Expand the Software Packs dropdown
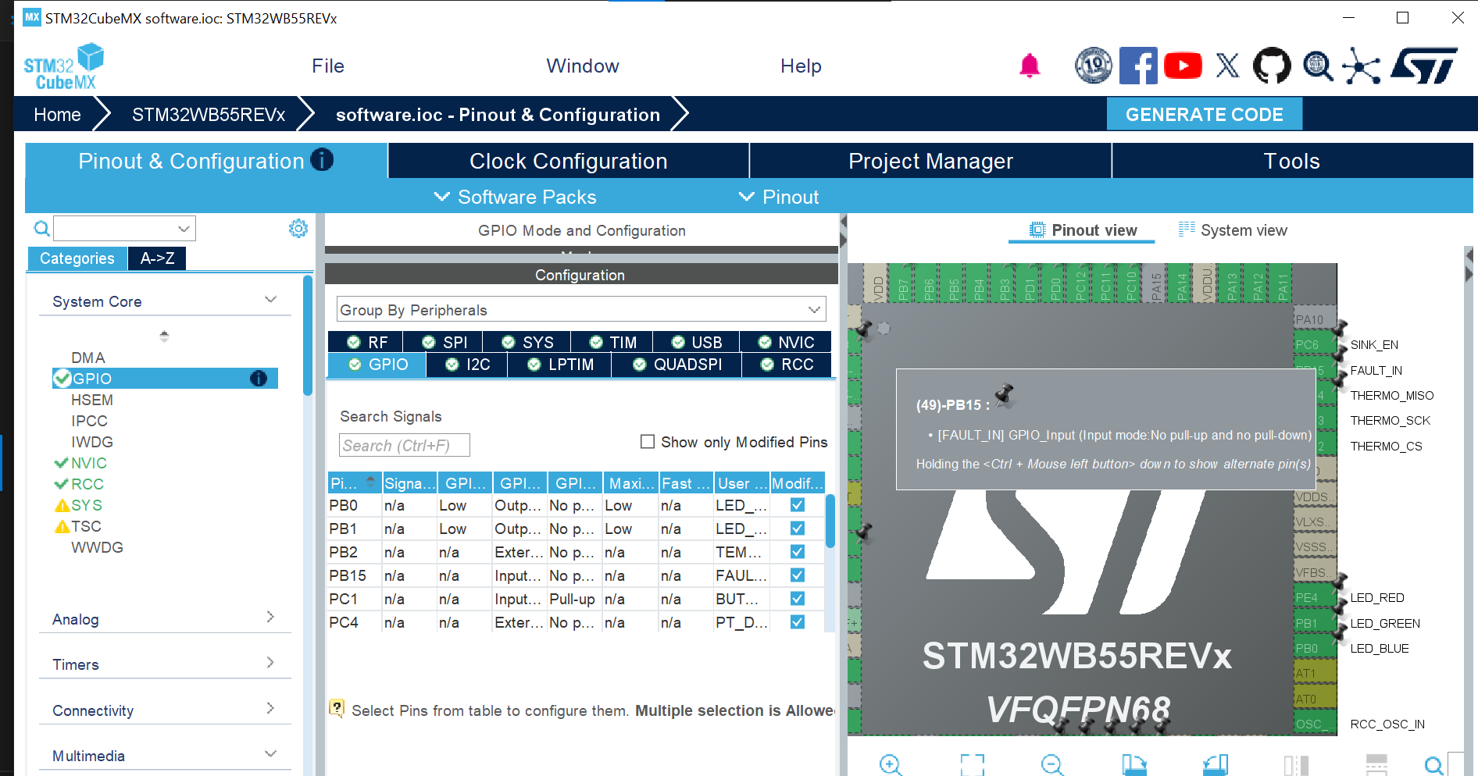 tap(516, 197)
